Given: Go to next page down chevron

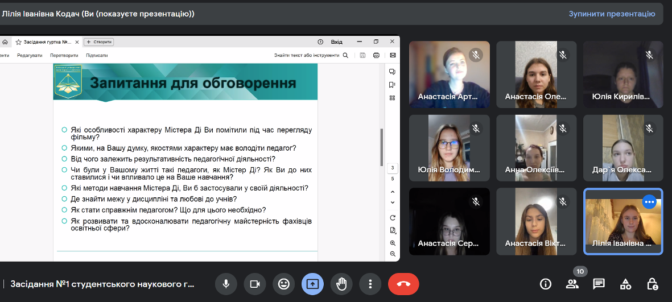Looking at the screenshot, I should 393,202.
